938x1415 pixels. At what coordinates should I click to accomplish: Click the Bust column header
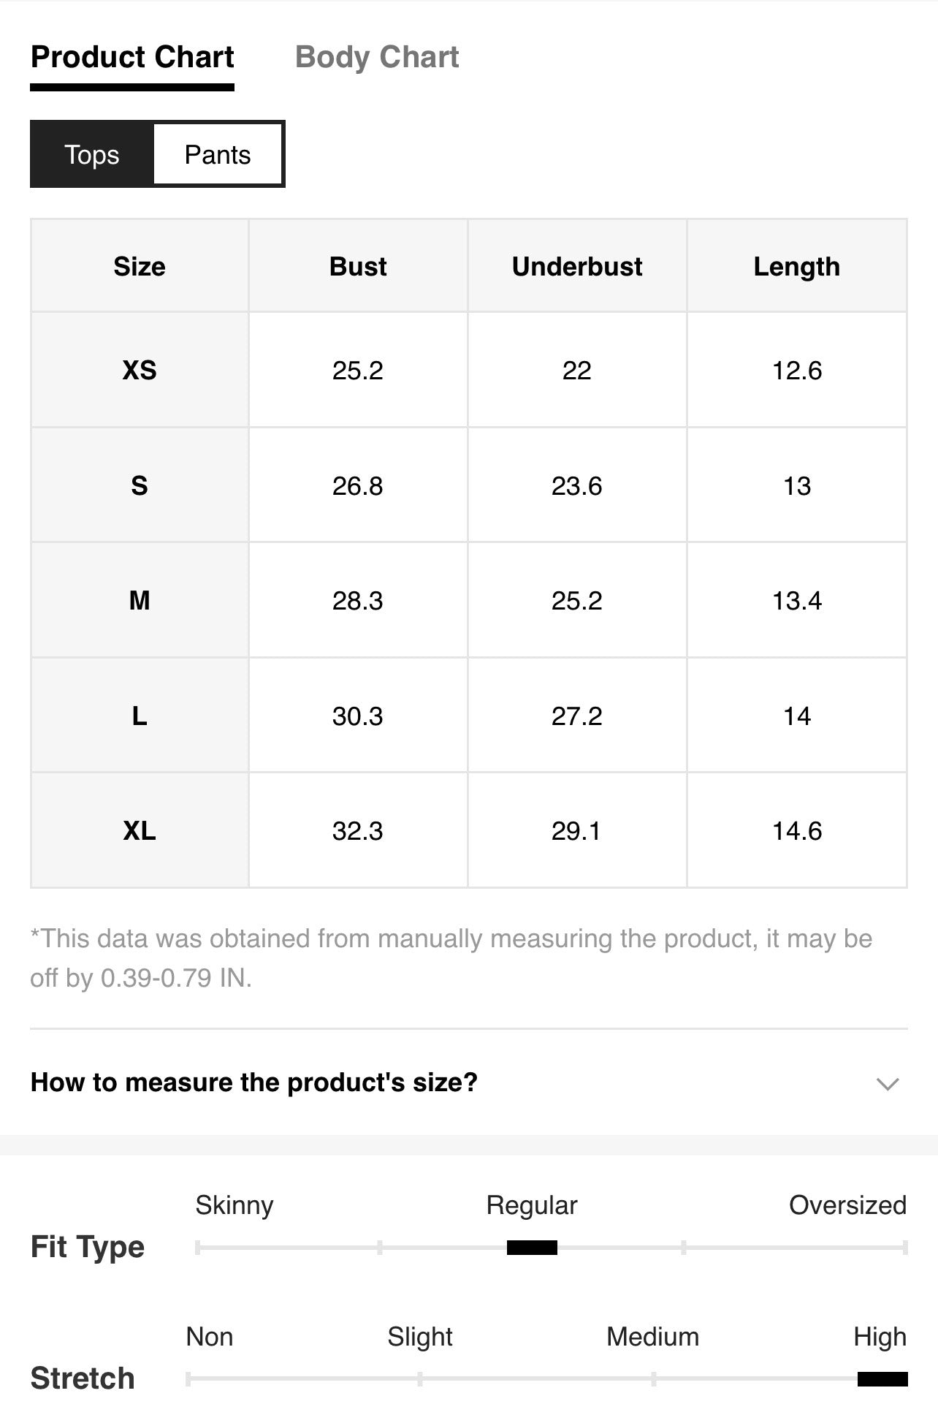pyautogui.click(x=358, y=266)
